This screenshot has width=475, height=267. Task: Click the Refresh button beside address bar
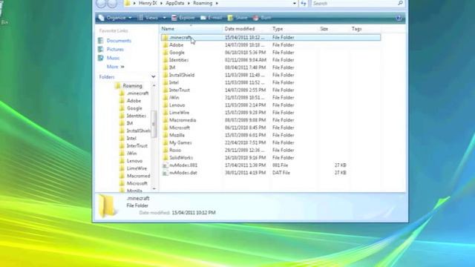304,3
